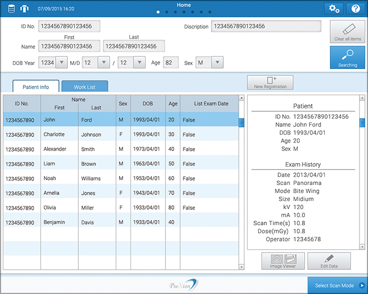The image size is (368, 294).
Task: Click the Clear all items eraser button
Action: click(x=347, y=32)
